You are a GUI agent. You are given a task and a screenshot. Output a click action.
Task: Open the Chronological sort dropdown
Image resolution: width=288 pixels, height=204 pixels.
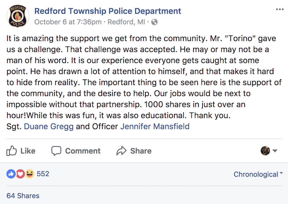click(x=258, y=174)
